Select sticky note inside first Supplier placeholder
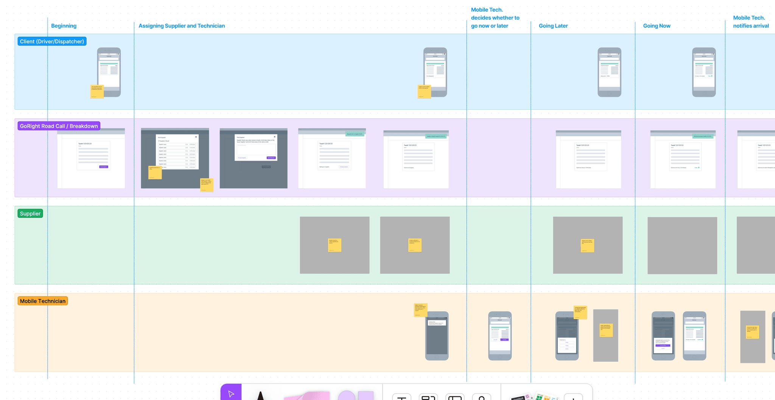The height and width of the screenshot is (400, 775). 335,245
